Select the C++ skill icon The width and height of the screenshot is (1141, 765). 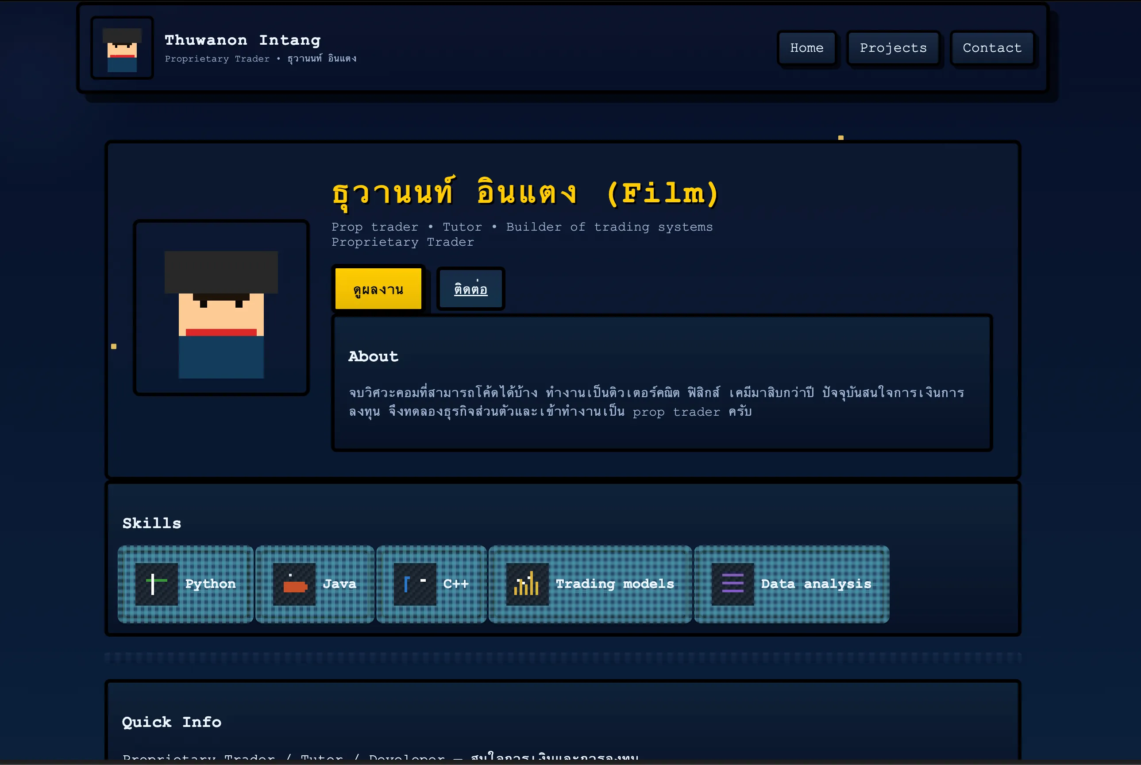coord(415,583)
